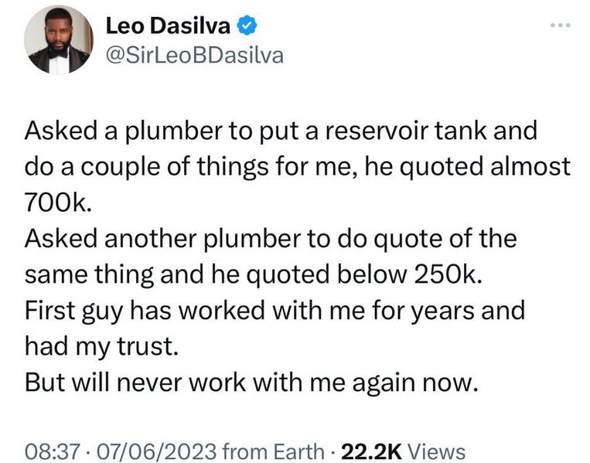Click the display name Leo Dasilva
590x463 pixels.
coord(169,26)
